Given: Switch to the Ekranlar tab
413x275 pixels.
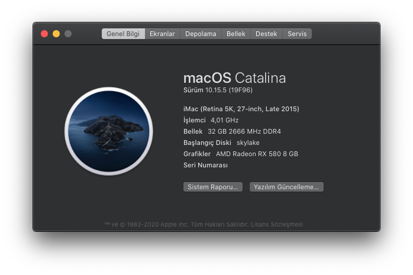Looking at the screenshot, I should [x=162, y=34].
